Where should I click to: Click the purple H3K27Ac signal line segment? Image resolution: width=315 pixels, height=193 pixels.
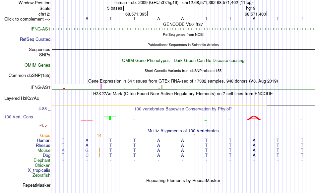tap(291, 105)
